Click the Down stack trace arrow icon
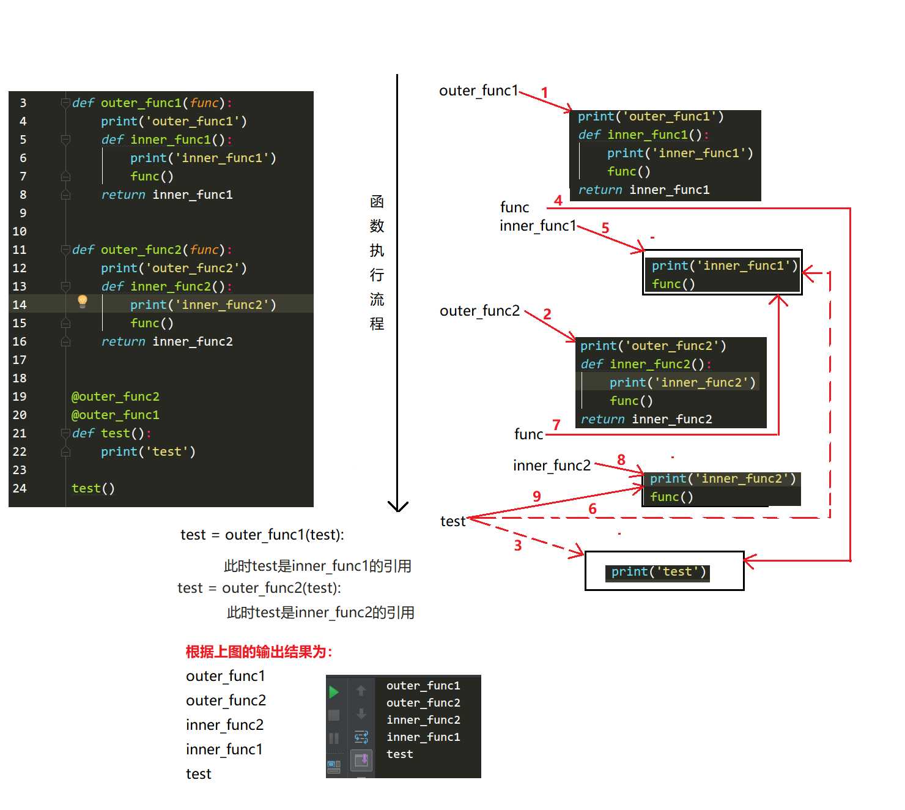905x810 pixels. coord(361,714)
